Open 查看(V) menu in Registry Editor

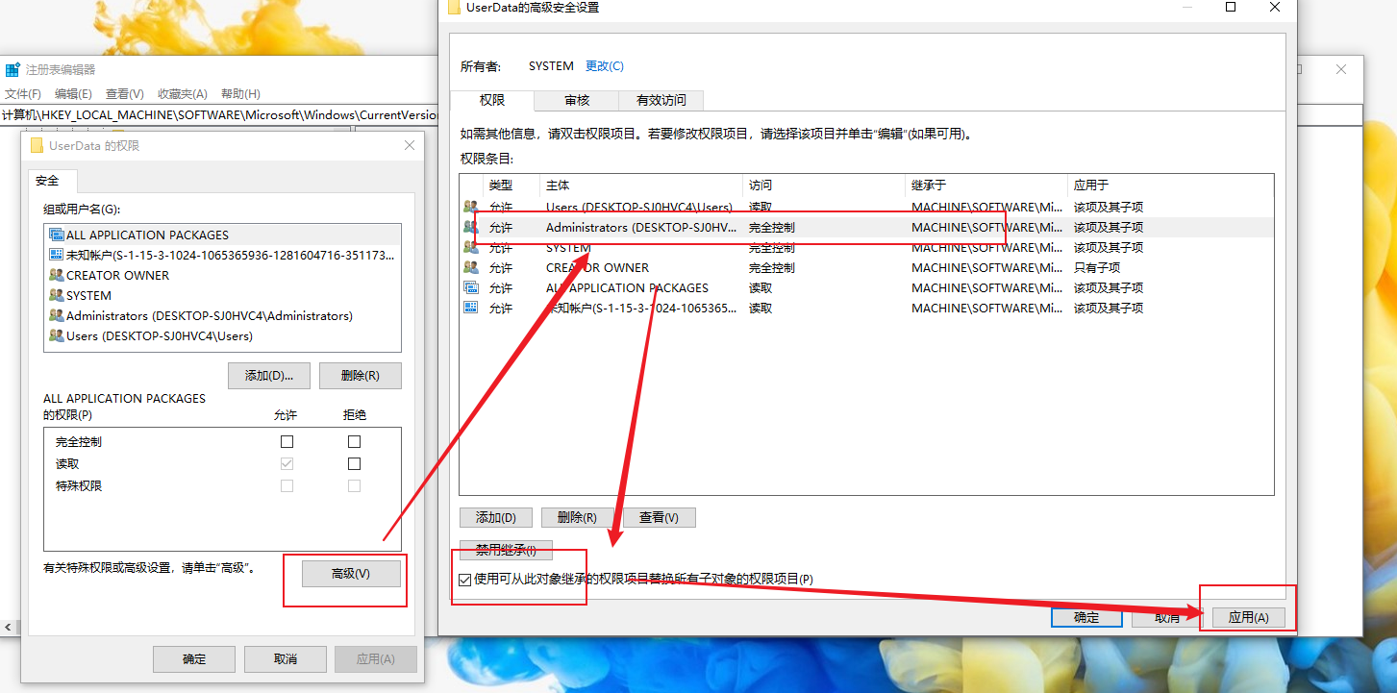(x=125, y=94)
